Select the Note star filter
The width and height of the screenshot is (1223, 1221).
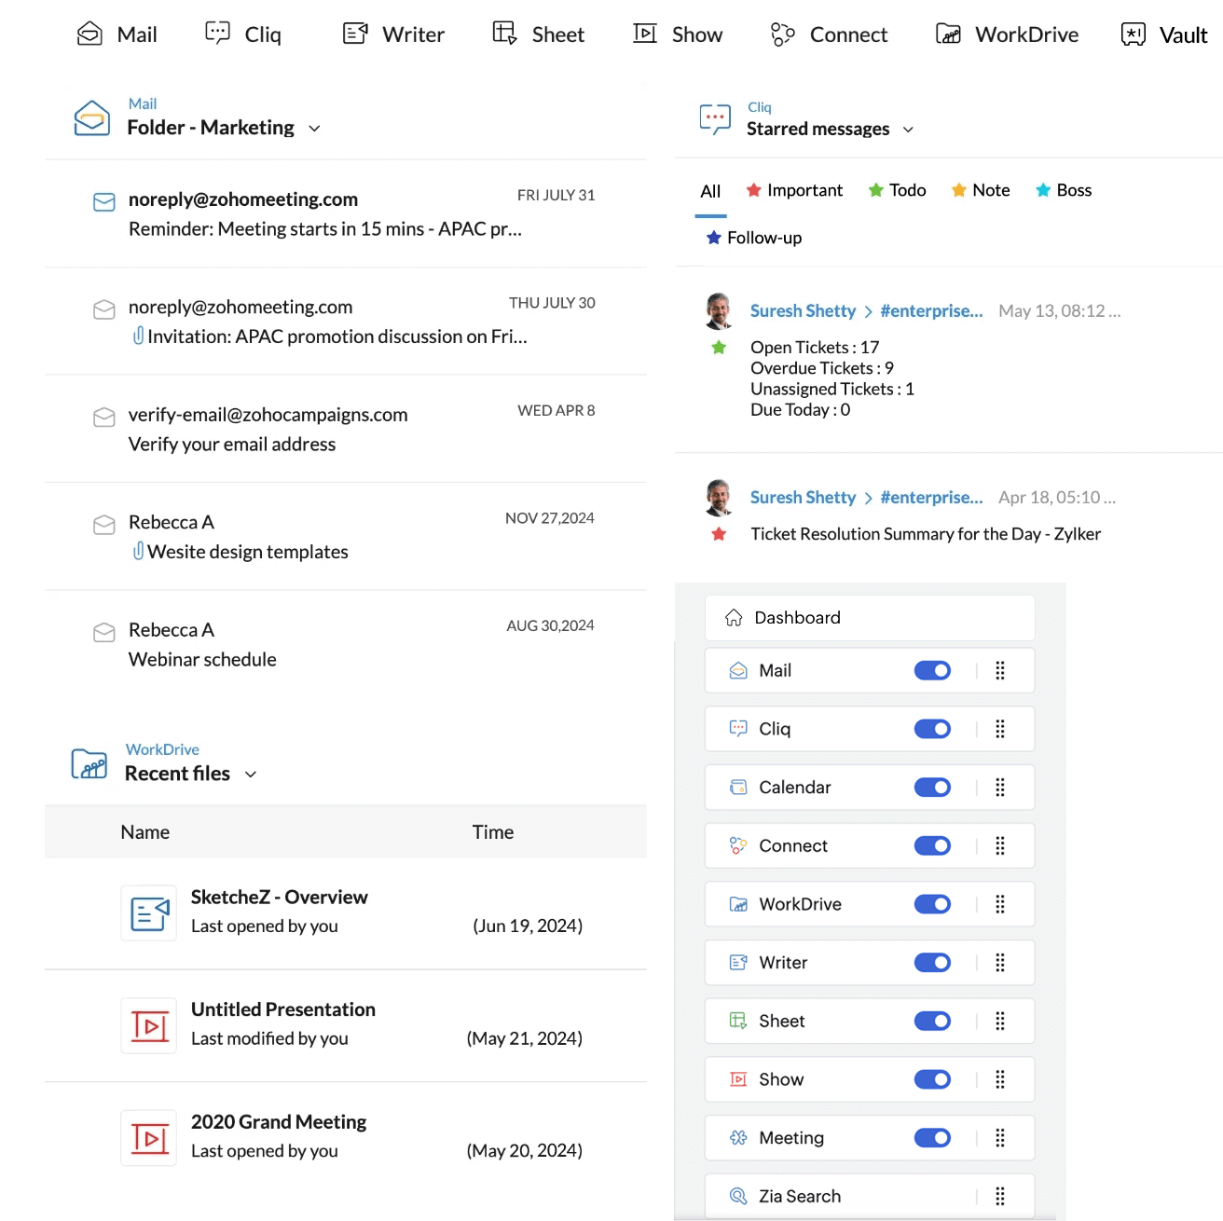(x=981, y=190)
